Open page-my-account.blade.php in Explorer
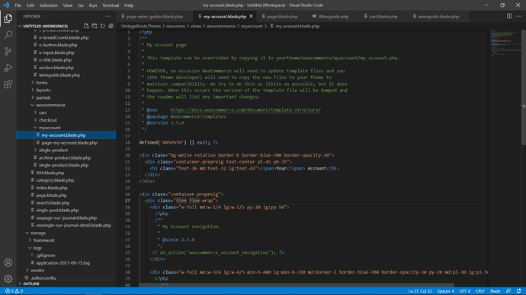 point(69,143)
